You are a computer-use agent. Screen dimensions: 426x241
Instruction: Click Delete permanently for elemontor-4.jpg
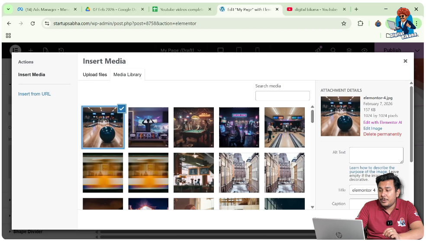(382, 134)
